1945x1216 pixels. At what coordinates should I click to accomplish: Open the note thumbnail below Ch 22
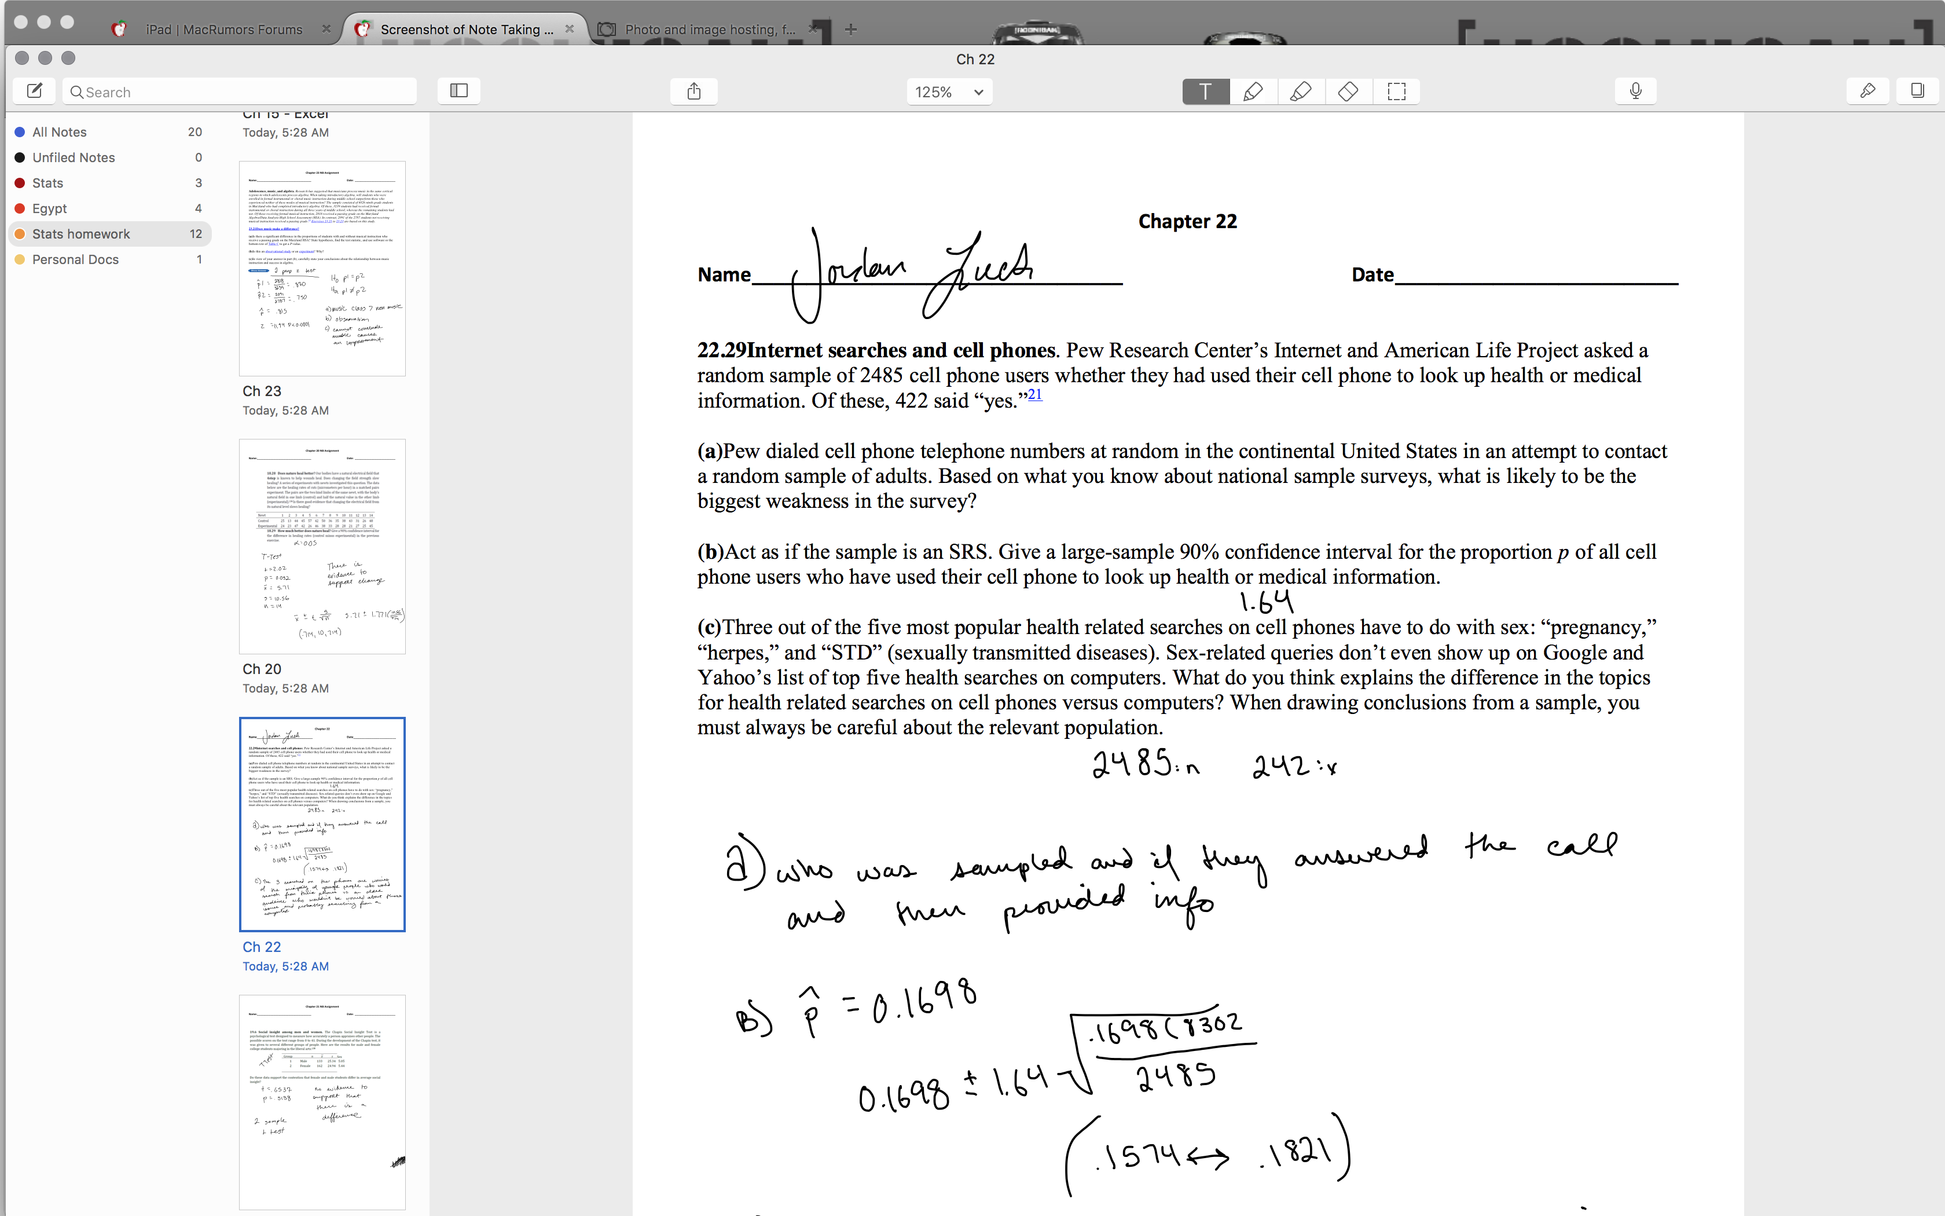click(322, 1102)
